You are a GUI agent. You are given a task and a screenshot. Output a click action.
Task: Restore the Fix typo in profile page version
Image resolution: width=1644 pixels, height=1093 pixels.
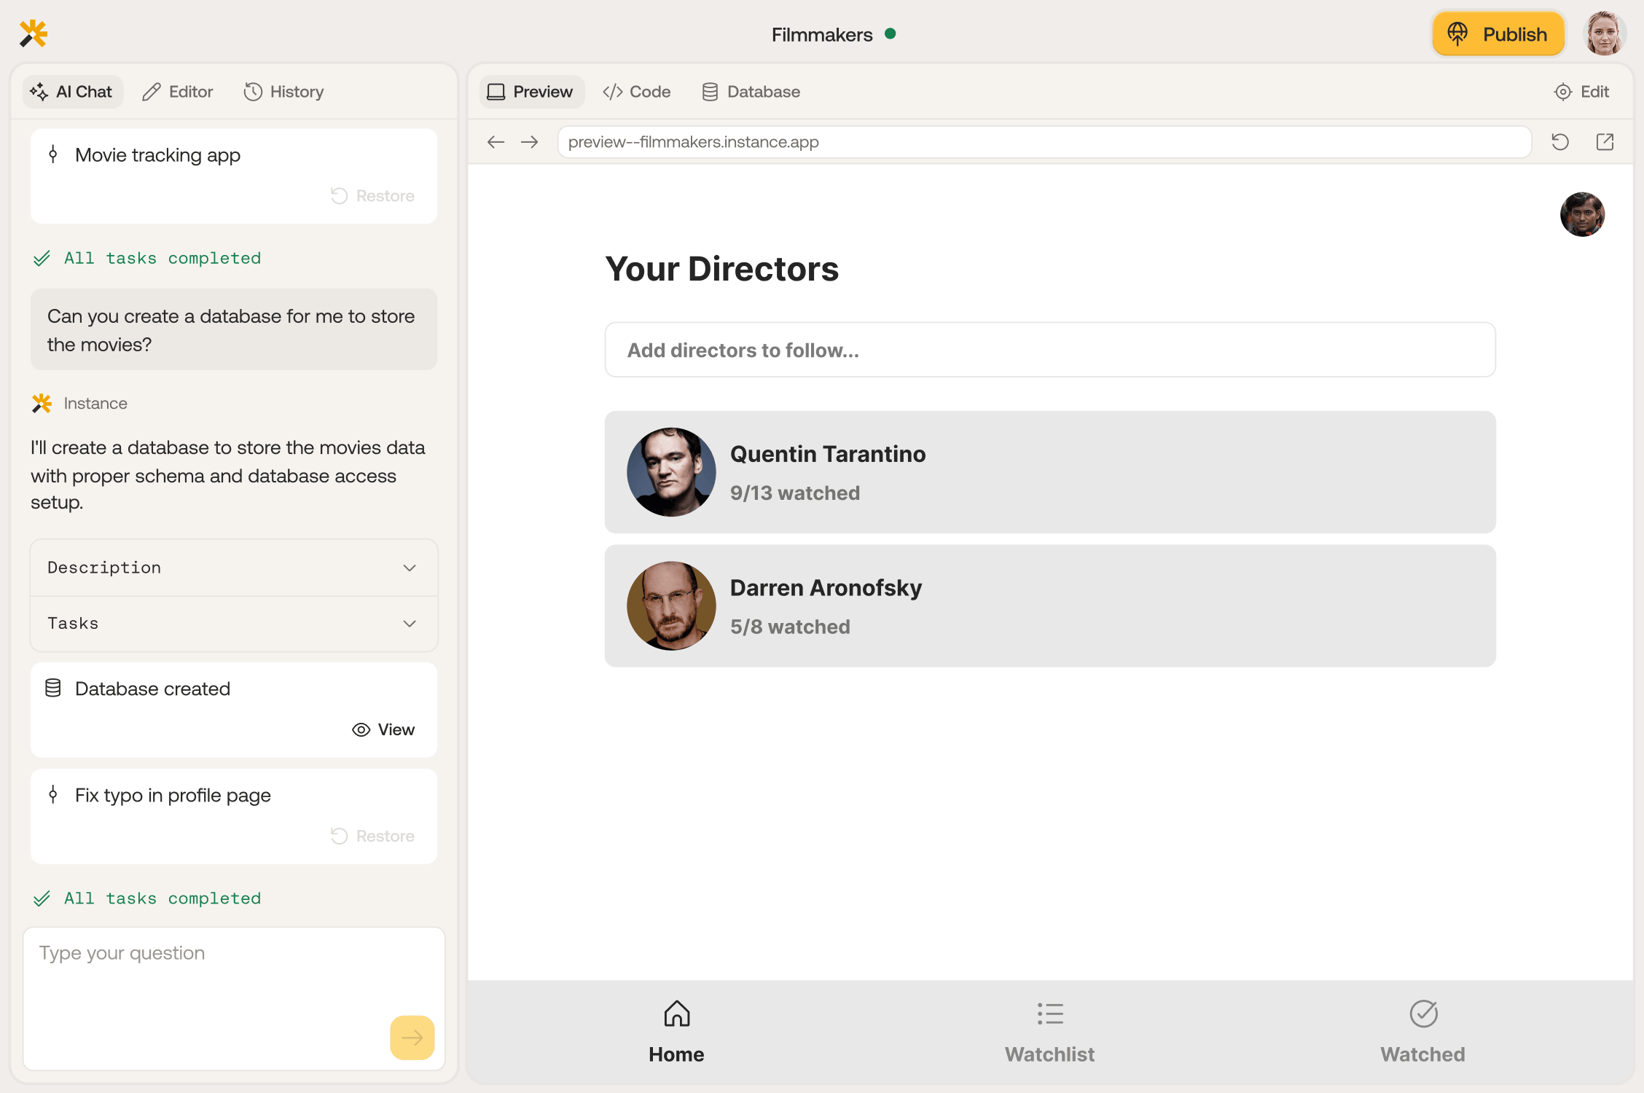tap(373, 836)
